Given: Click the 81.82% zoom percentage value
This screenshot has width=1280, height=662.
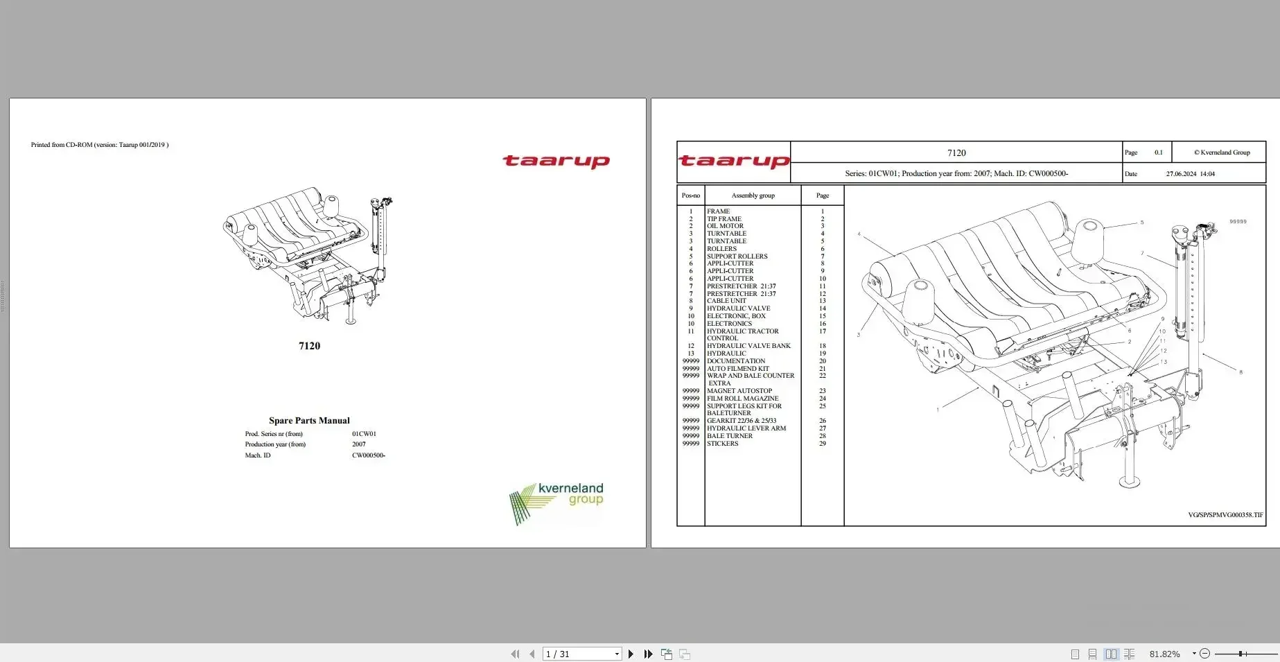Looking at the screenshot, I should 1164,654.
